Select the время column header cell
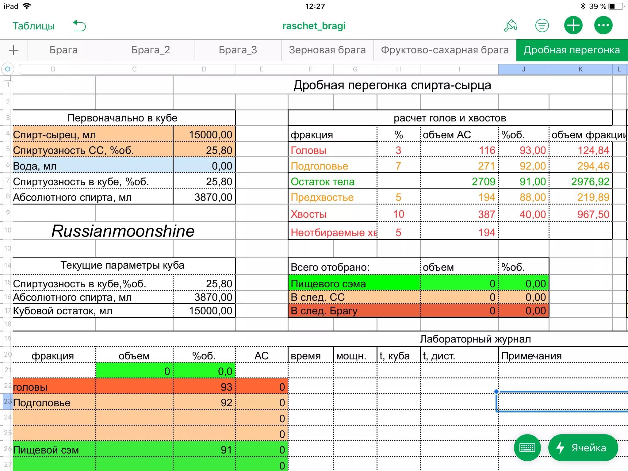Screen dimensions: 628x471 point(311,355)
